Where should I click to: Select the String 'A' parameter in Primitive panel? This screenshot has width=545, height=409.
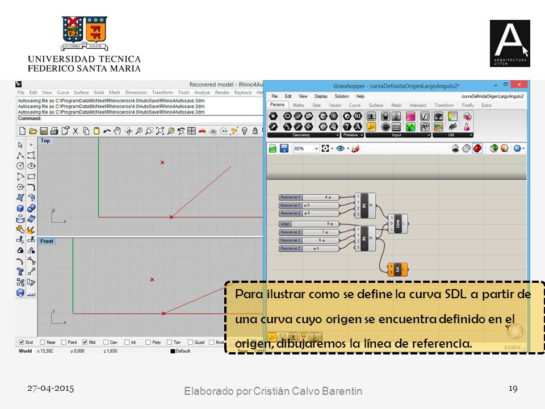pyautogui.click(x=358, y=127)
